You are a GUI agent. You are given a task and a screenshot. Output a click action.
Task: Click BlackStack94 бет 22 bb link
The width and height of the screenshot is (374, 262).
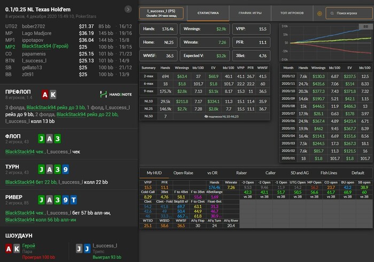point(31,182)
